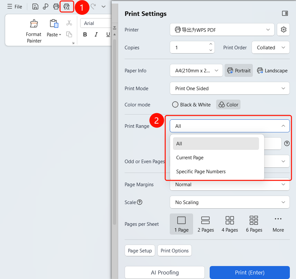Click the page range help question icon
Viewport: 296px width, 279px height.
tap(287, 144)
